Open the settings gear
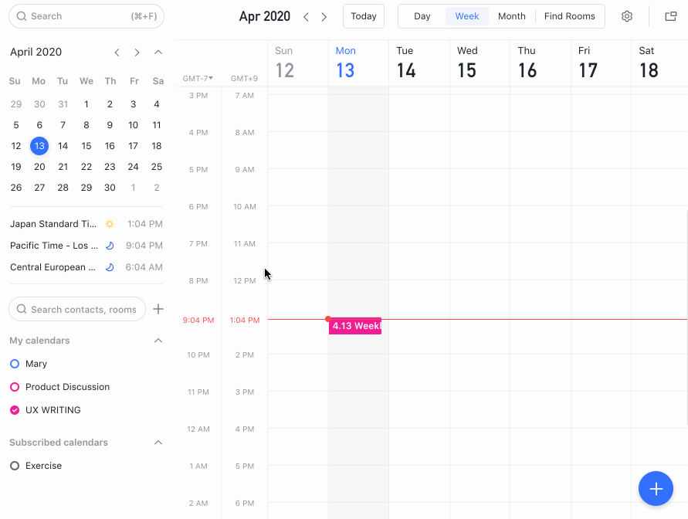 coord(627,16)
